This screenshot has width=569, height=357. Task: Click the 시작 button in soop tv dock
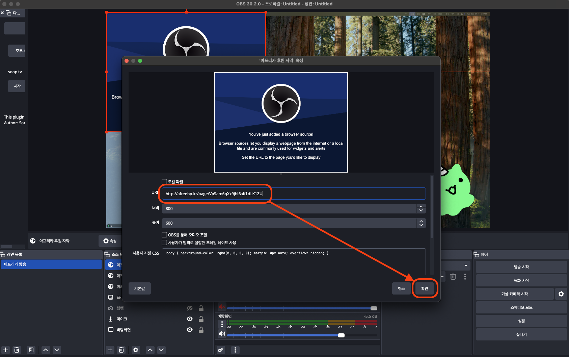17,86
